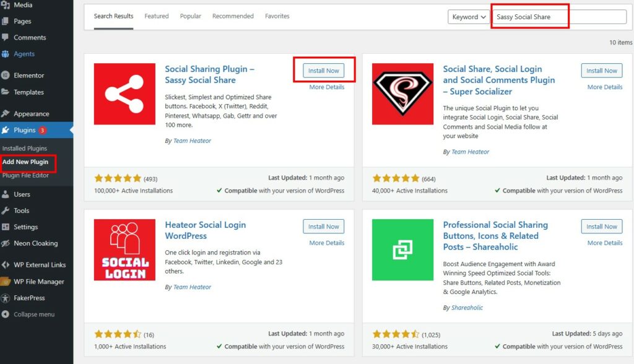Open More Details for Sassy Social Share
The height and width of the screenshot is (364, 634).
[327, 87]
